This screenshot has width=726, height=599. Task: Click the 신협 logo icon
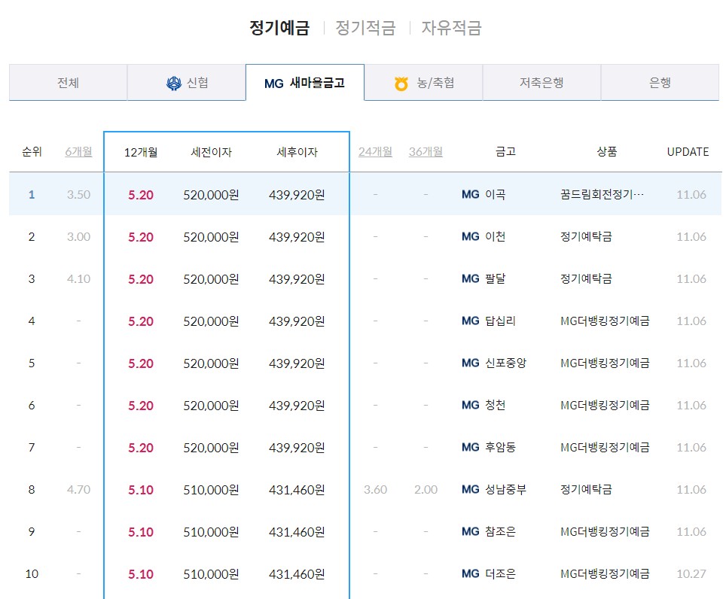174,84
